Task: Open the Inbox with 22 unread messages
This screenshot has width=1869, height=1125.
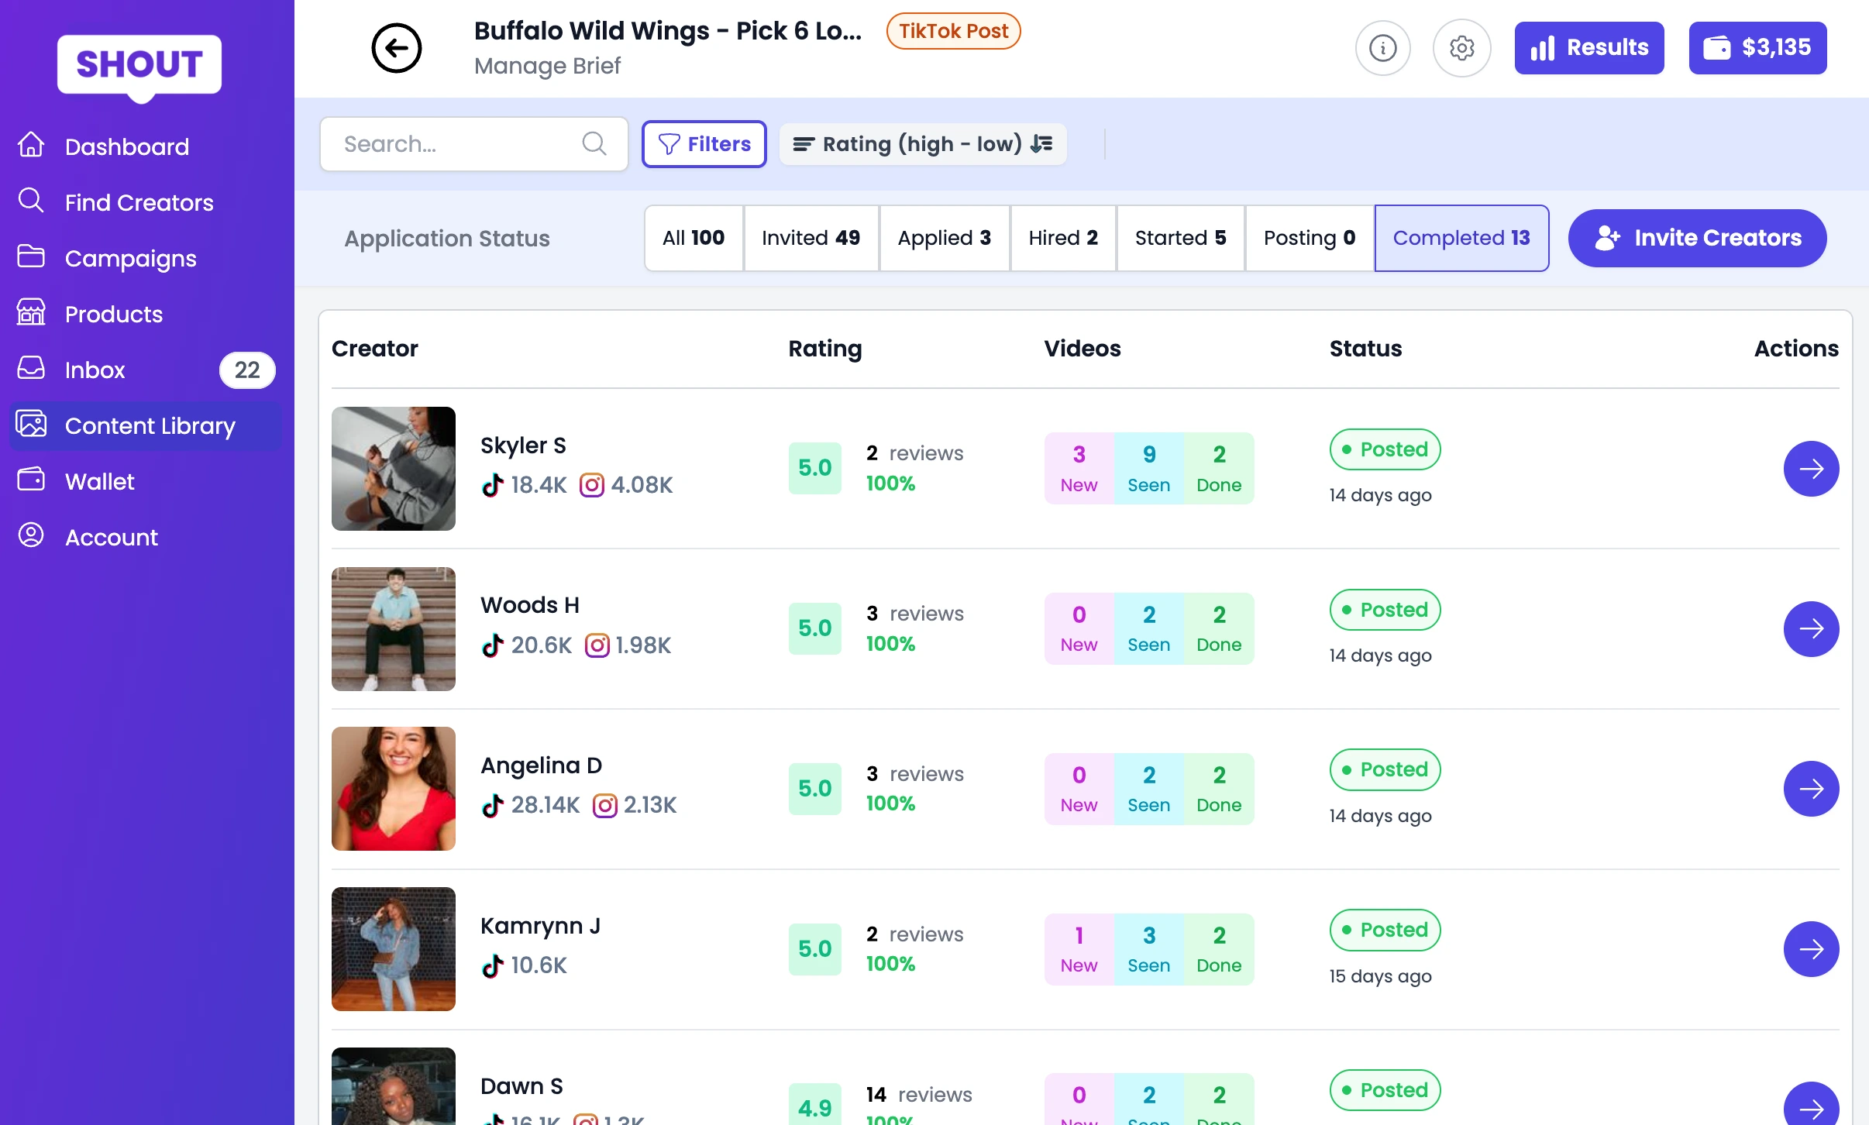Action: [x=95, y=370]
